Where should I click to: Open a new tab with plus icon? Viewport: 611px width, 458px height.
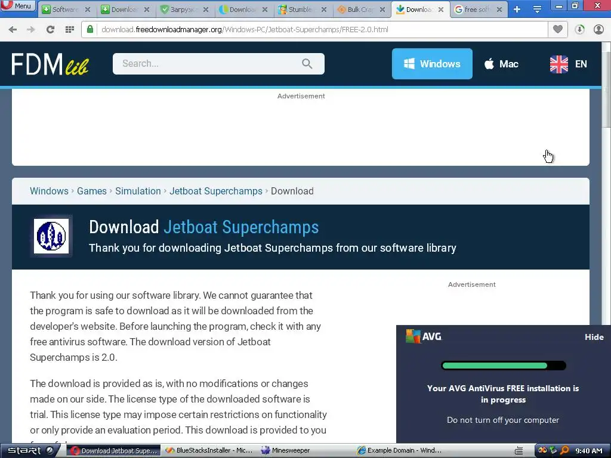[x=517, y=10]
